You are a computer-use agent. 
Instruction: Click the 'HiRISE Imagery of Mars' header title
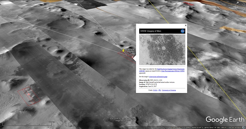(x=151, y=31)
